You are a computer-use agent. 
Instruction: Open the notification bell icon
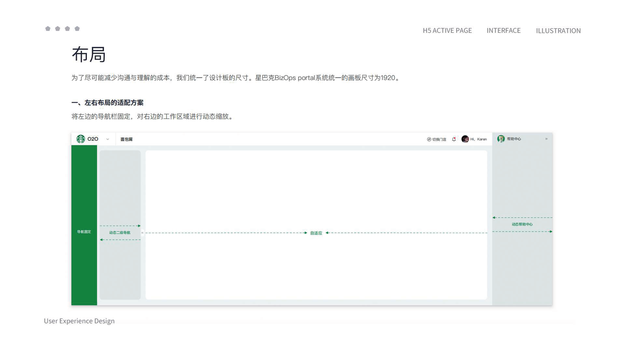pyautogui.click(x=454, y=139)
